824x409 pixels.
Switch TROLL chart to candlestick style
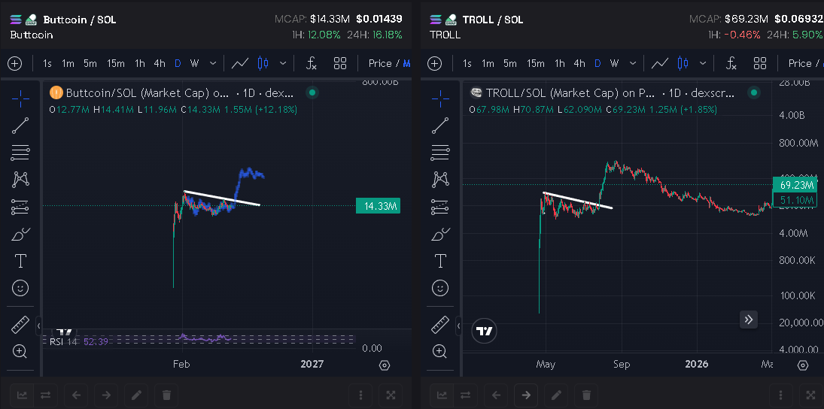pyautogui.click(x=683, y=63)
